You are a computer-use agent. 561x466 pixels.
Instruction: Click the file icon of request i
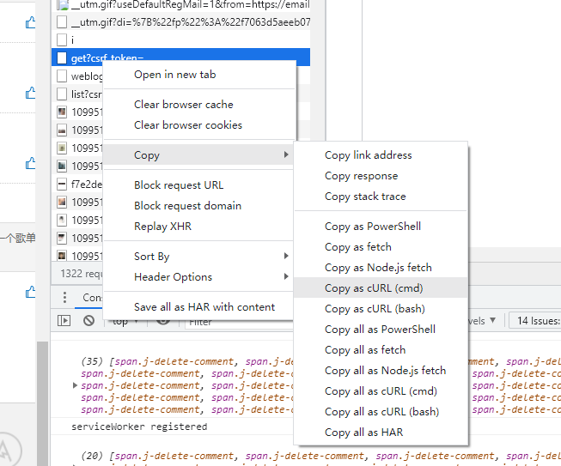(x=62, y=39)
